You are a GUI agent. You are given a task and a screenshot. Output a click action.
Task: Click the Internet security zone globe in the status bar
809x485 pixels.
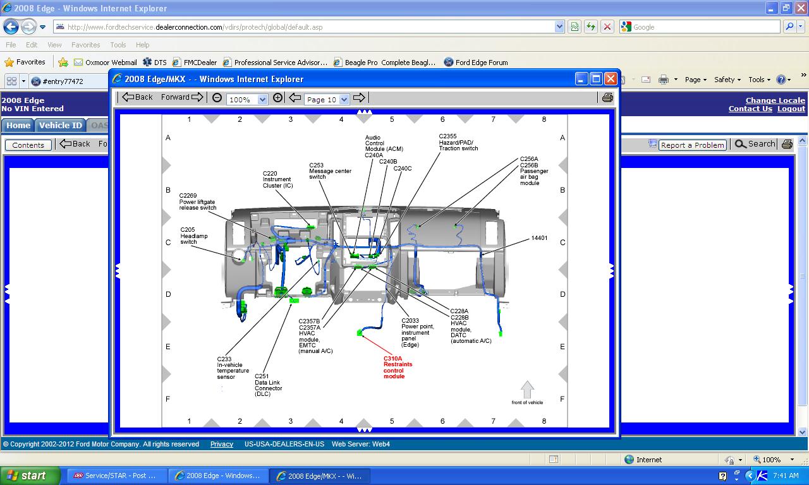(629, 460)
